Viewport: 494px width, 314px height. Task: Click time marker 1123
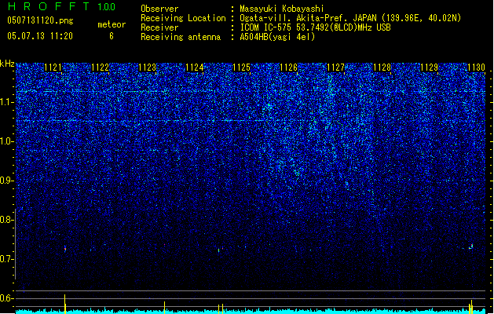coord(148,68)
